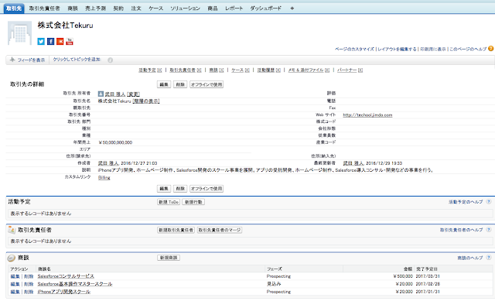Open the ダッシュボード tab
The width and height of the screenshot is (495, 301).
(265, 9)
